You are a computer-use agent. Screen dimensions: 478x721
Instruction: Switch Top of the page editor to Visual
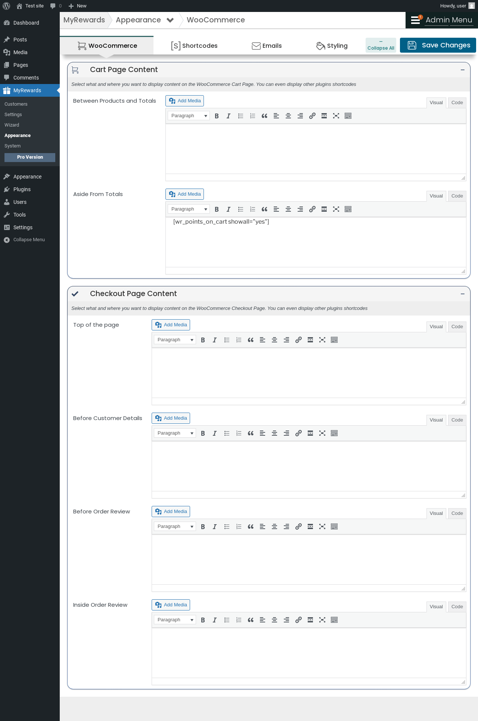point(436,327)
